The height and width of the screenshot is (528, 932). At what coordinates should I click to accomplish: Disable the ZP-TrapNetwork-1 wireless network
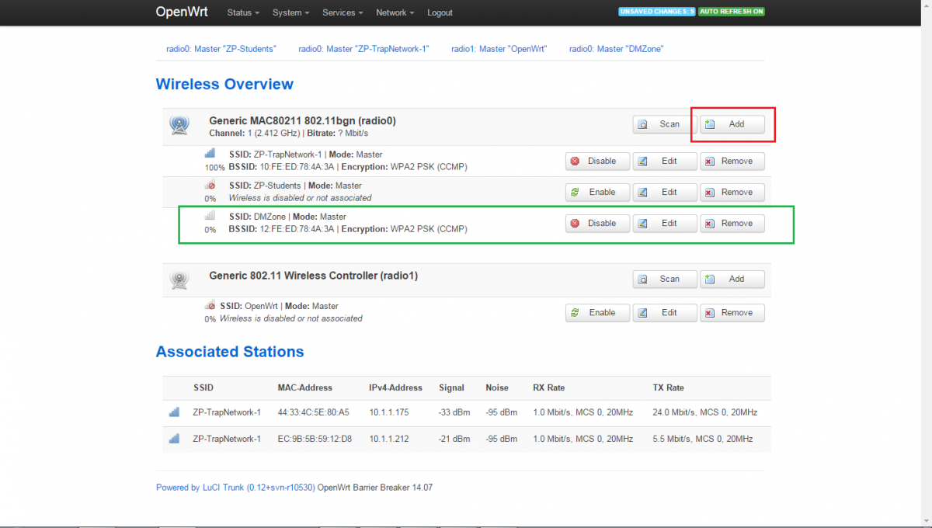pos(595,161)
